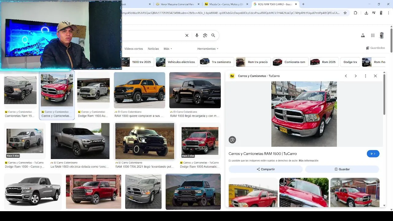Open Más información copyright link
The width and height of the screenshot is (393, 221).
pos(308,161)
